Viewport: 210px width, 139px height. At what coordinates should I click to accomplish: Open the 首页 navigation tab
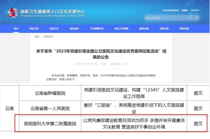click(x=16, y=28)
